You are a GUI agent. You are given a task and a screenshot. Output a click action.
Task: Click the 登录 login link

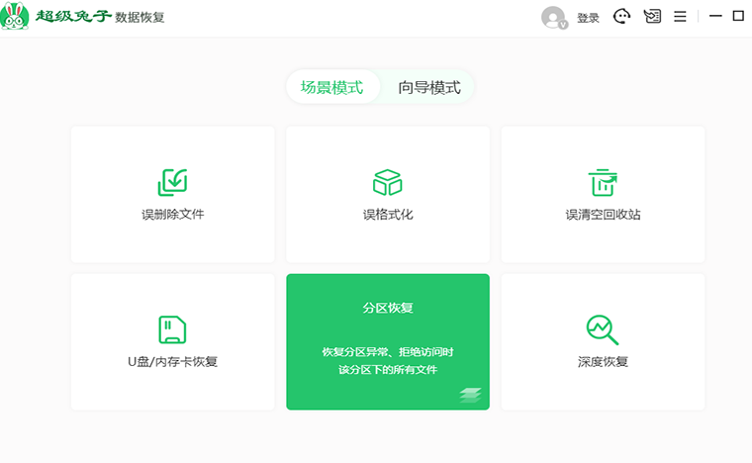(x=588, y=18)
